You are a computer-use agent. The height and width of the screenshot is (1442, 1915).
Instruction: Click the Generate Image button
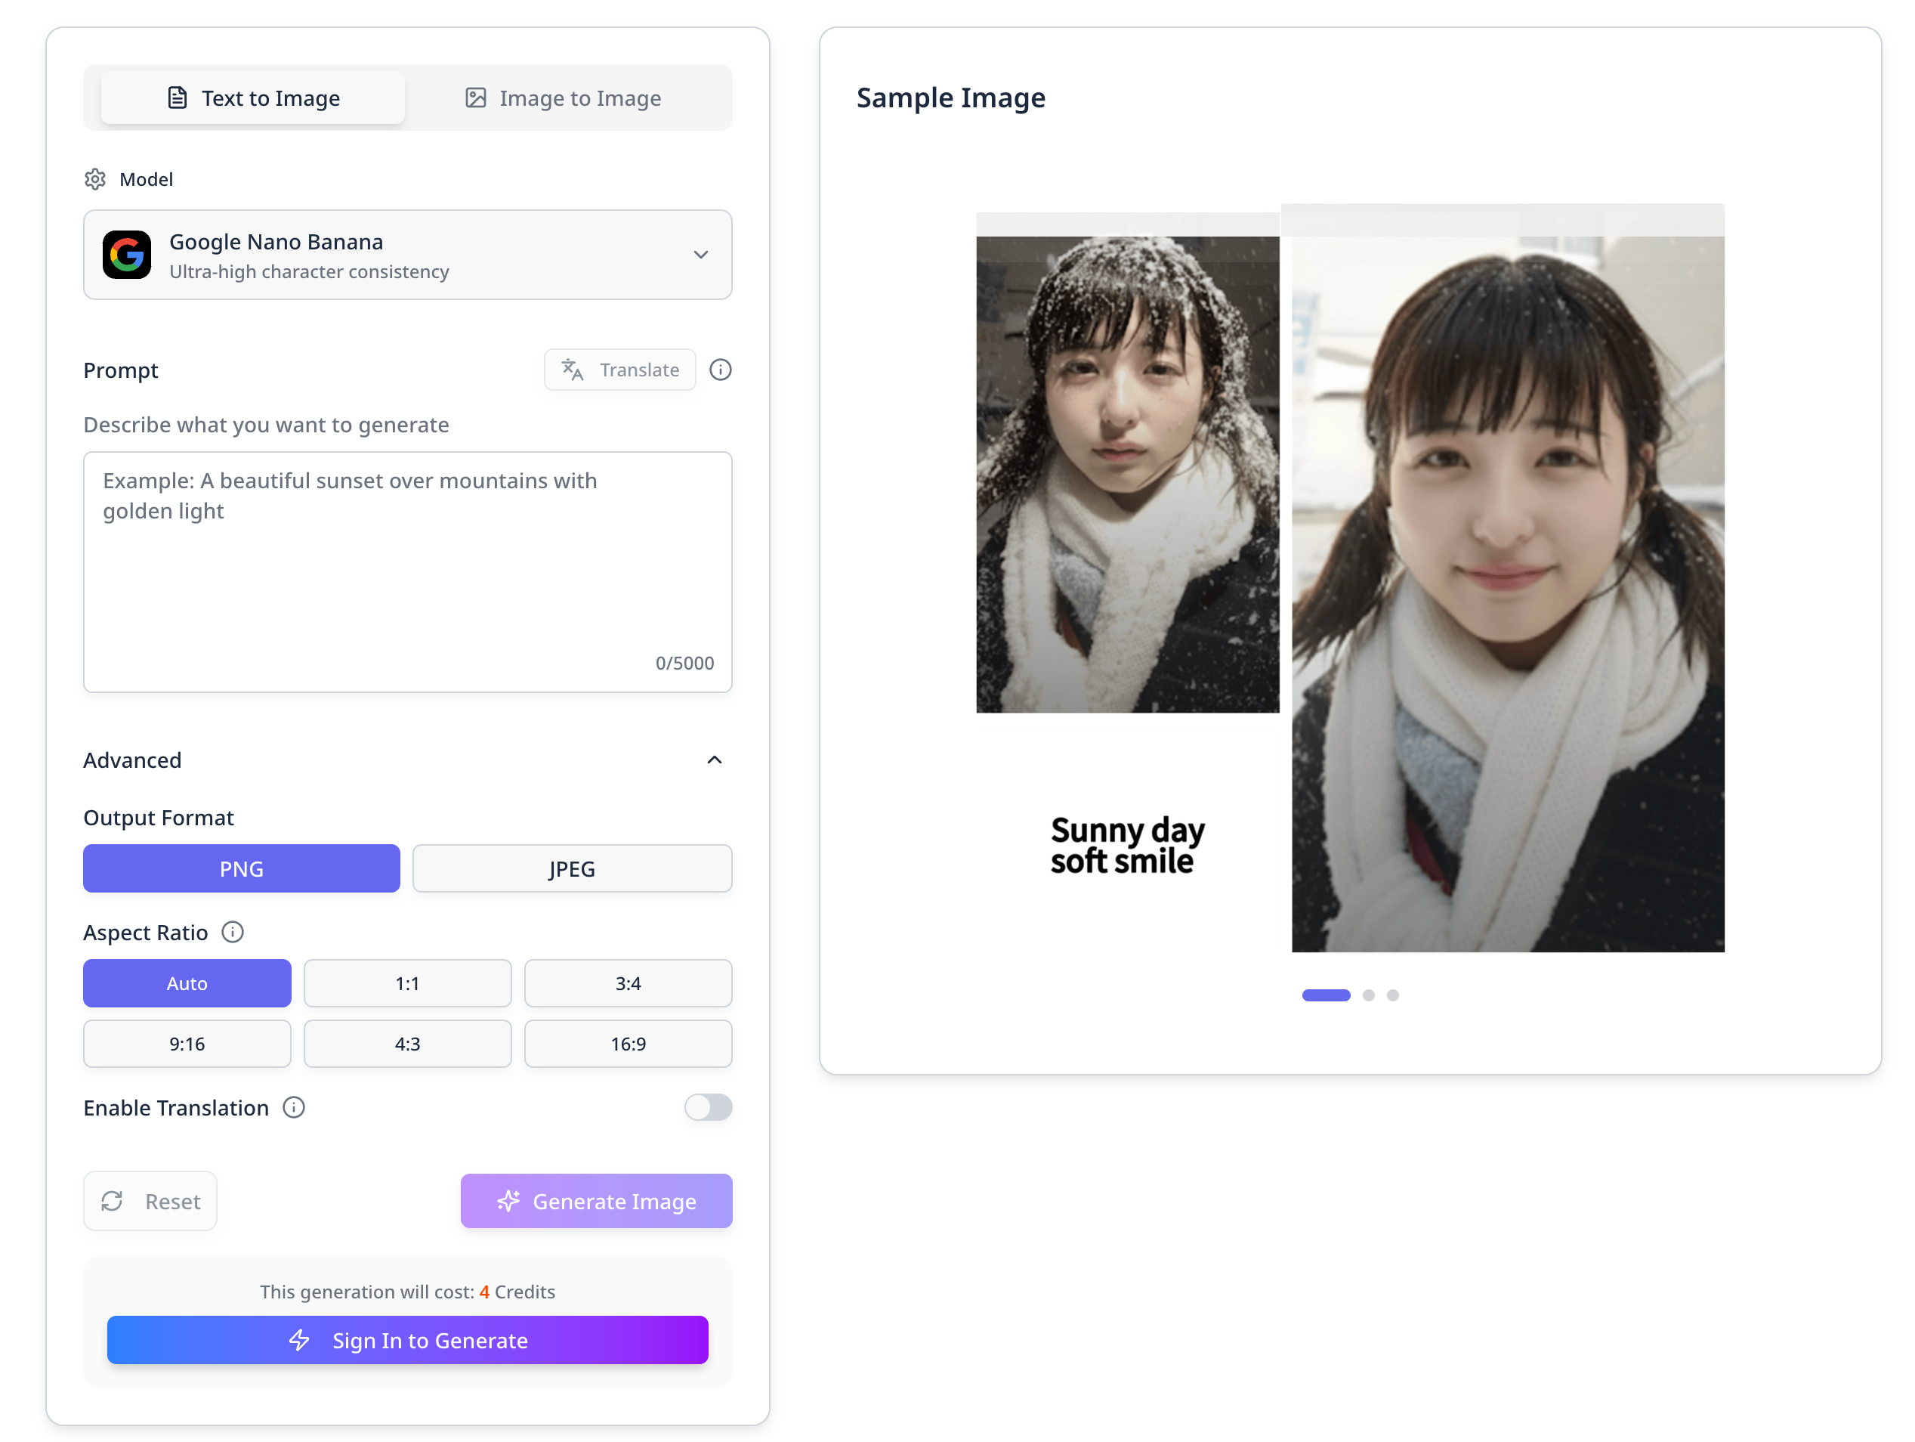click(x=597, y=1201)
